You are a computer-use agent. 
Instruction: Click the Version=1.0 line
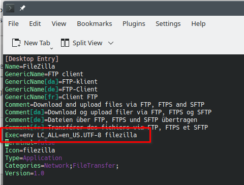pyautogui.click(x=25, y=173)
